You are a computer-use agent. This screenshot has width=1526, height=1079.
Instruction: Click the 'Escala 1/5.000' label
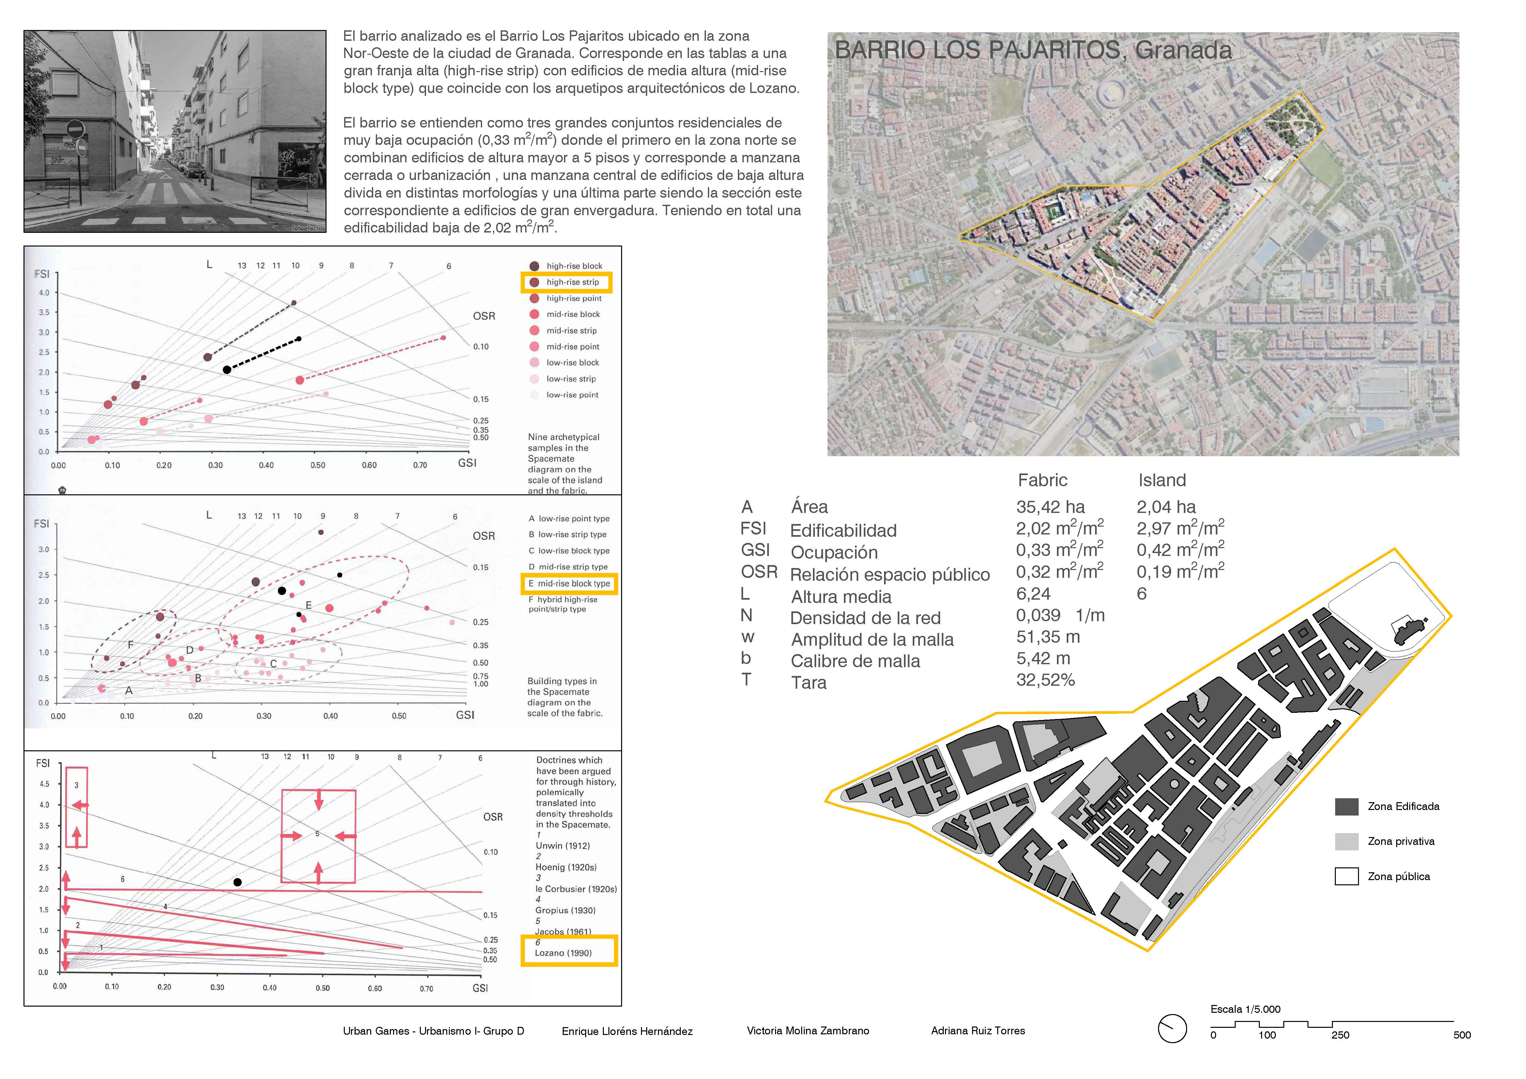coord(1245,1009)
